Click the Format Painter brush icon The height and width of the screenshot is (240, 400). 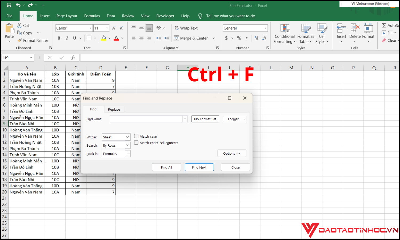tap(20, 41)
